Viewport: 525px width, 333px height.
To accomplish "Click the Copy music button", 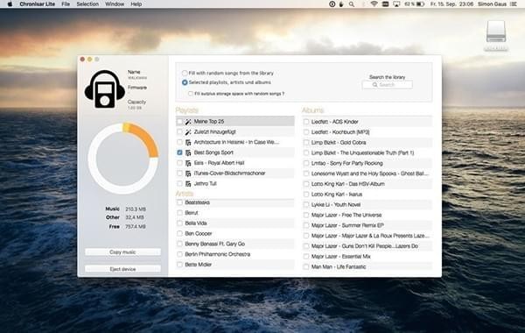I will pyautogui.click(x=122, y=252).
